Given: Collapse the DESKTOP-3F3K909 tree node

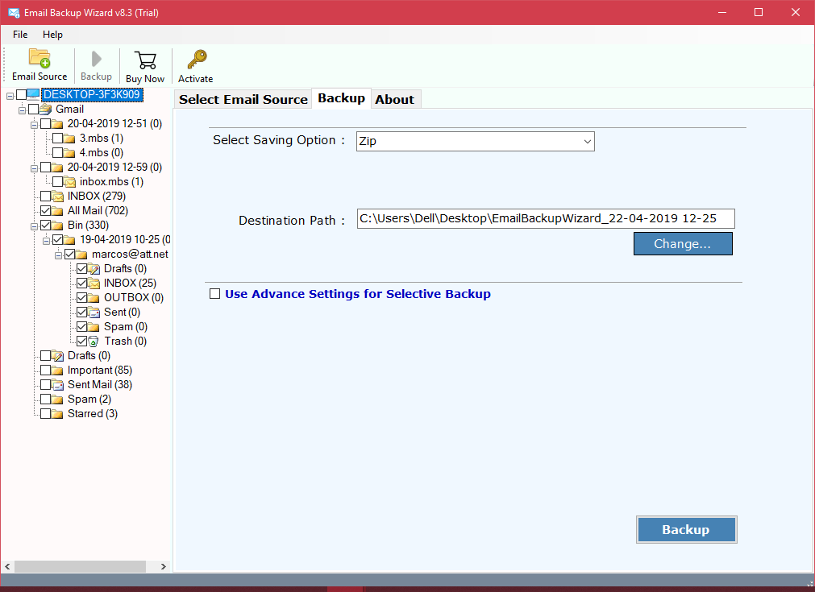Looking at the screenshot, I should tap(10, 96).
